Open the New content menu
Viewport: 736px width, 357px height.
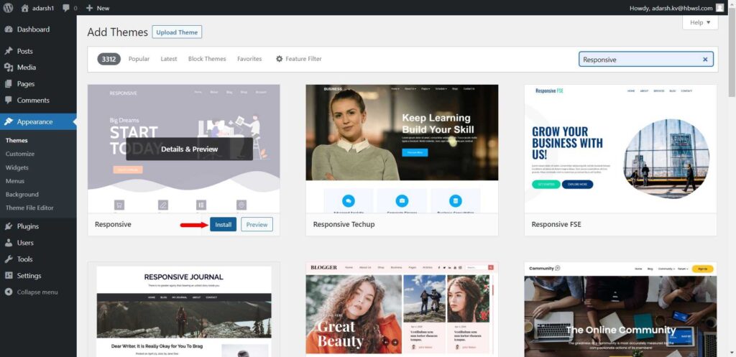coord(98,8)
